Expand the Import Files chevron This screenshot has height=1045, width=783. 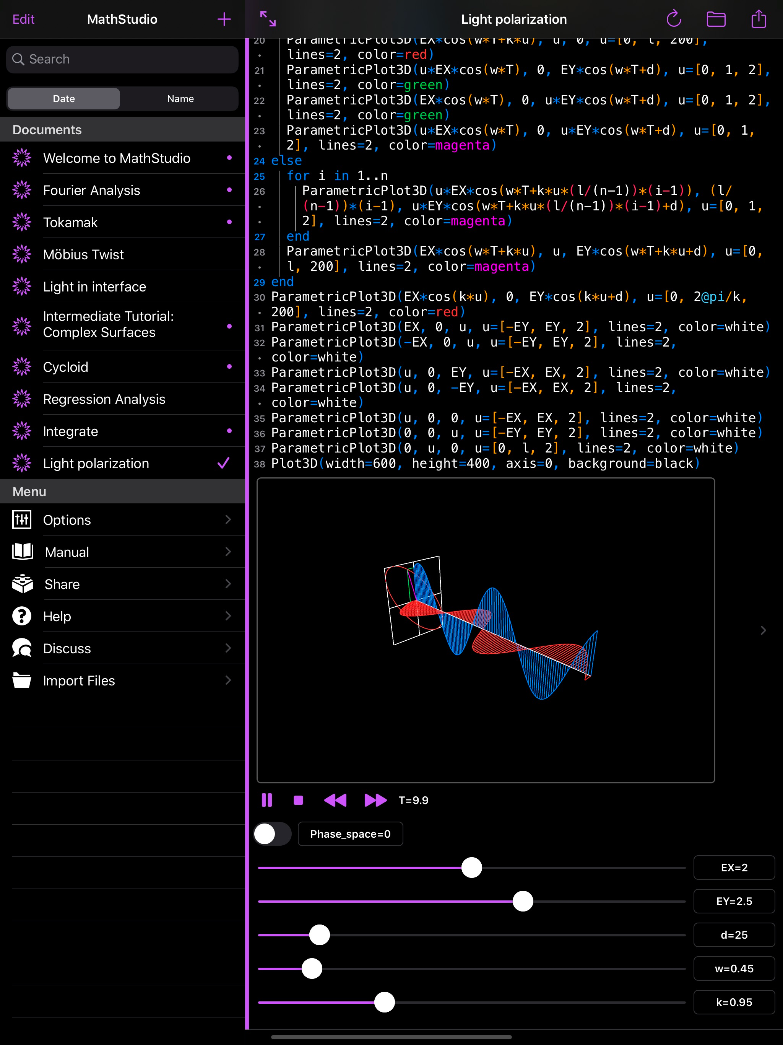(x=228, y=680)
